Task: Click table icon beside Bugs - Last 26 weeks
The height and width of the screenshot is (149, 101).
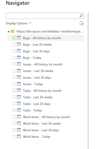Action: (19, 44)
